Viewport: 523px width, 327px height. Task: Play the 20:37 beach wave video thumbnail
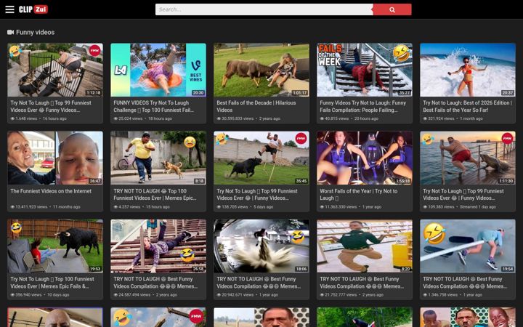(468, 70)
